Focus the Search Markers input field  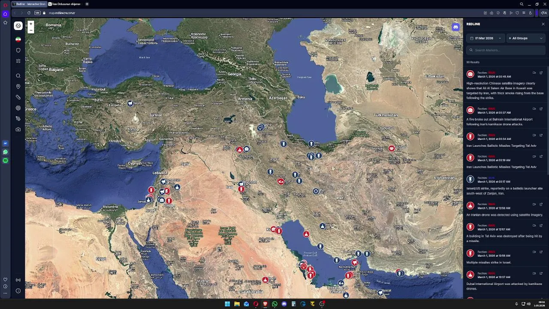click(506, 50)
